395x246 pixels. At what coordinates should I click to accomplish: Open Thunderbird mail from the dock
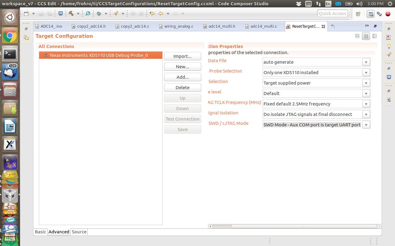(x=10, y=72)
